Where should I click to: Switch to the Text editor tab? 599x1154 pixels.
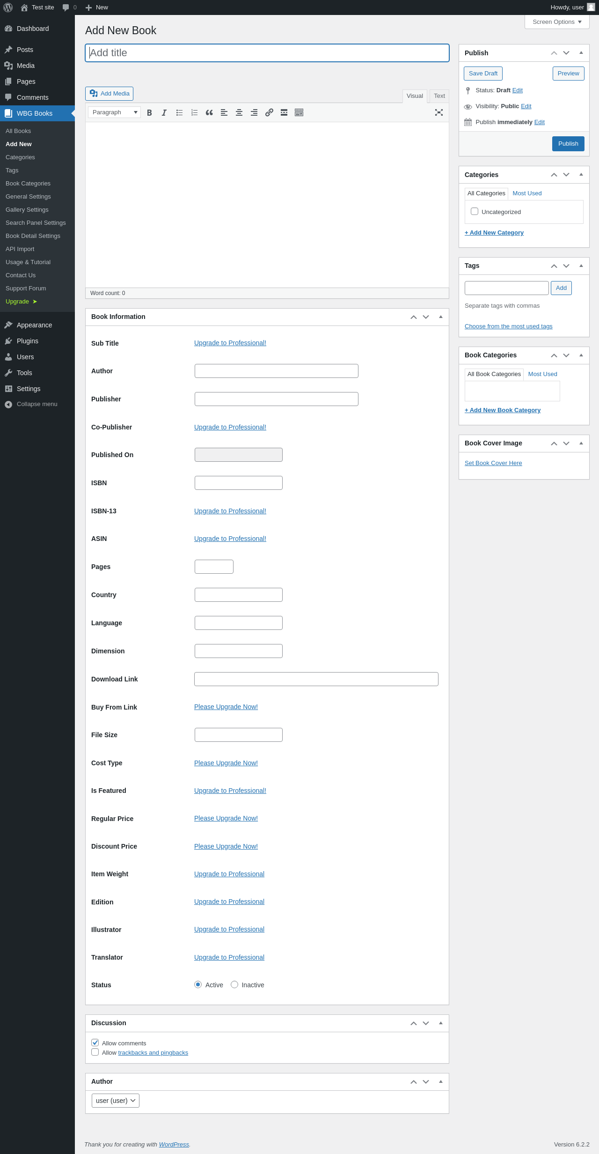[439, 96]
